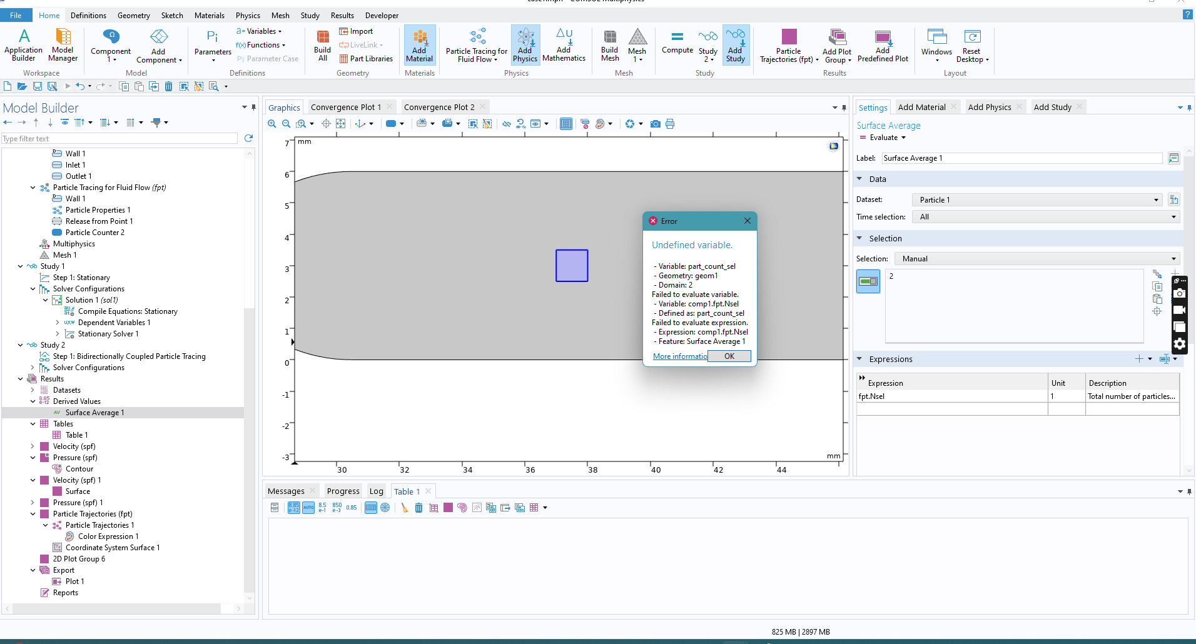Screen dimensions: 1196x644
Task: Open the Dataset dropdown showing Particle 1
Action: (x=1036, y=200)
